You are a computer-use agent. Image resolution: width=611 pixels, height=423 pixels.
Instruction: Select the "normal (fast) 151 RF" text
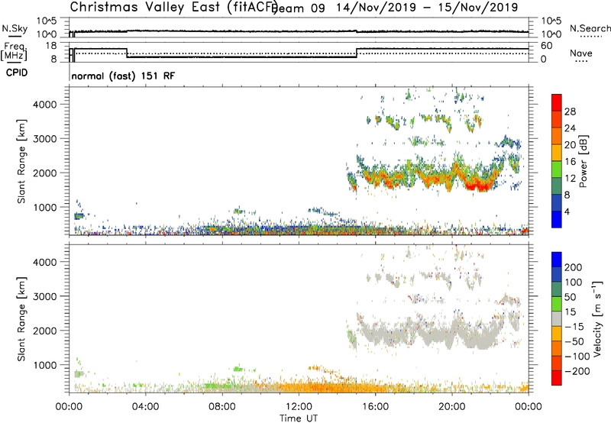point(123,76)
